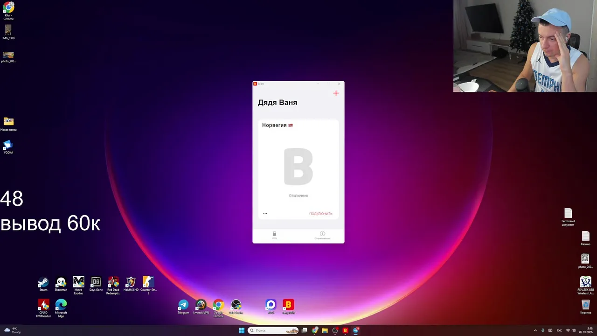
Task: Switch РУС input language indicator
Action: 559,330
